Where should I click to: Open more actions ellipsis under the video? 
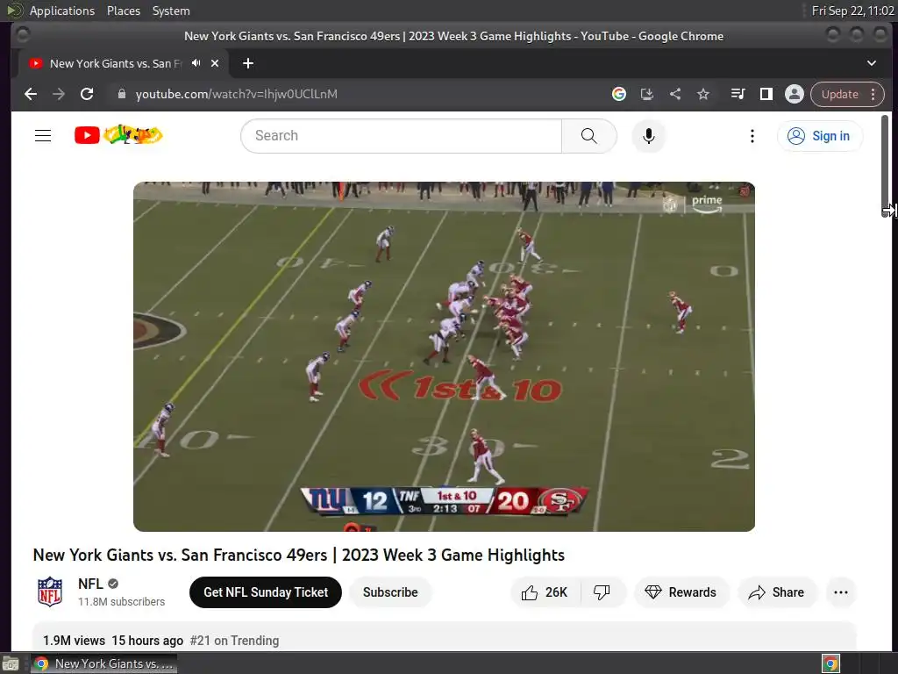coord(841,592)
